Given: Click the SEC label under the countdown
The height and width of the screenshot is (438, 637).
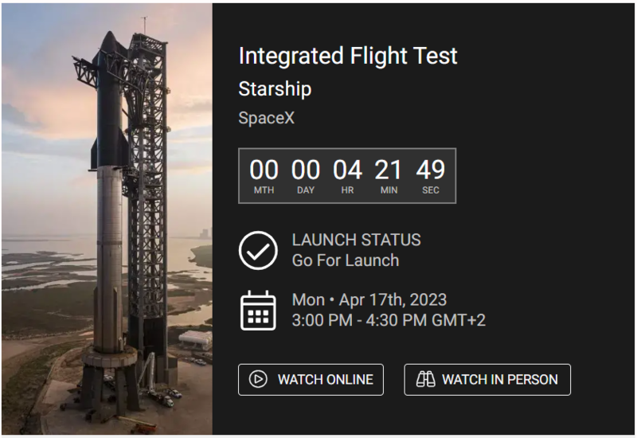Looking at the screenshot, I should click(431, 190).
